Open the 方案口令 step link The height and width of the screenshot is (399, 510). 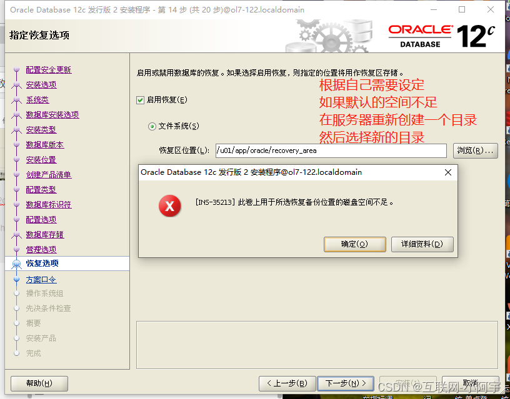[x=41, y=280]
